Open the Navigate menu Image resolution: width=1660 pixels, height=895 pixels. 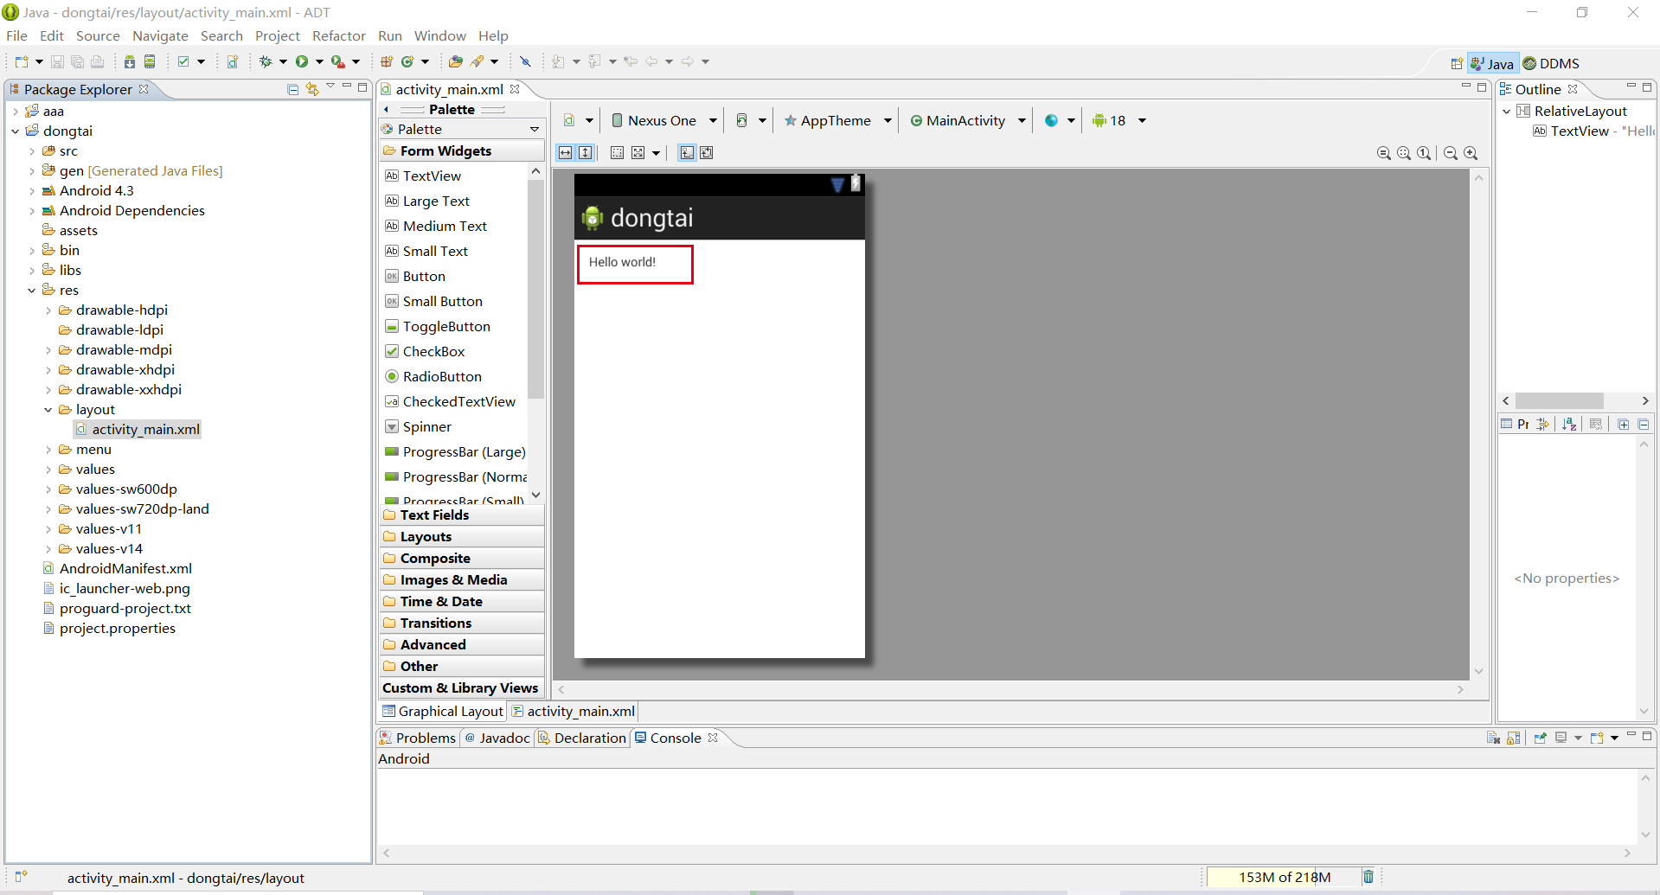coord(160,35)
